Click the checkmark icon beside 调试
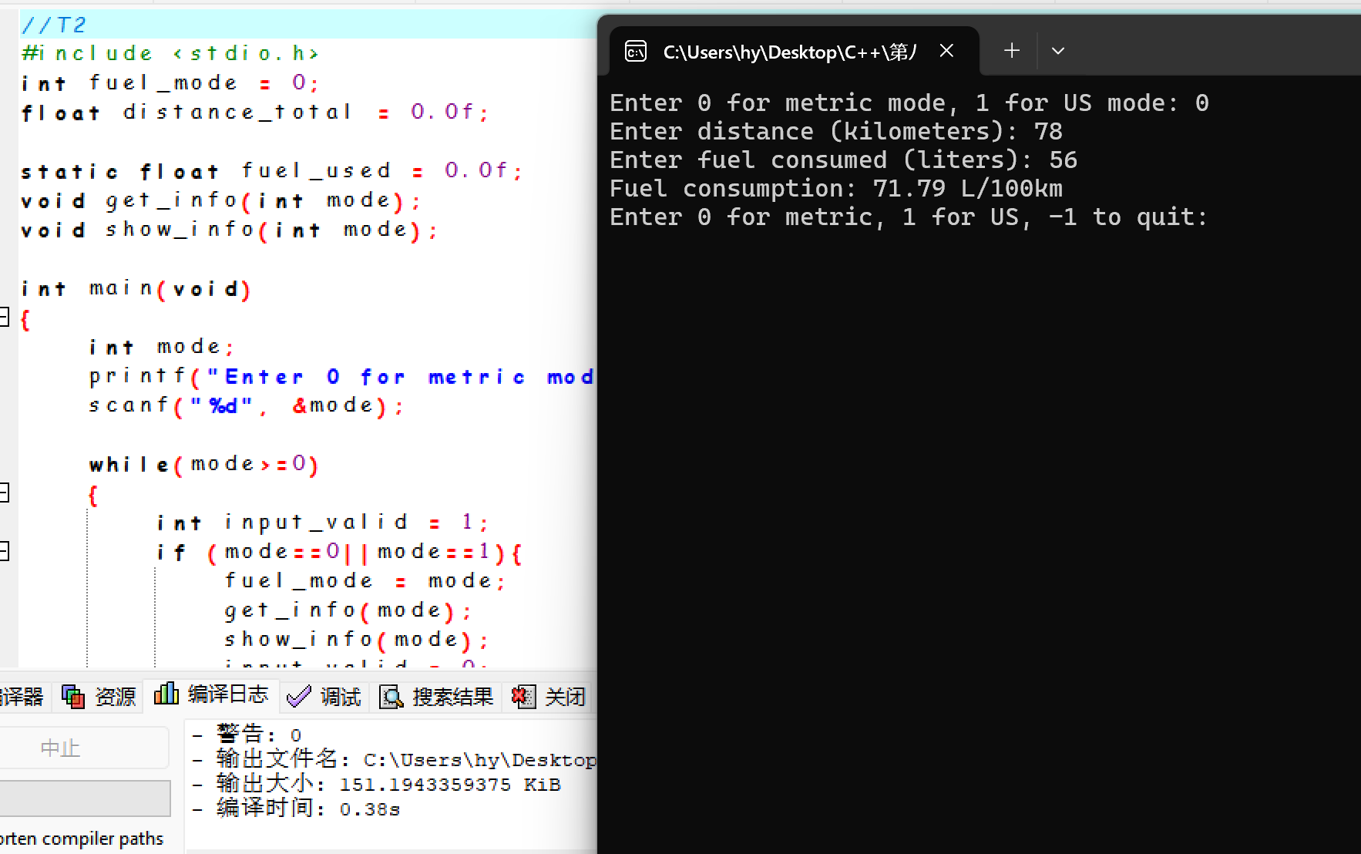The height and width of the screenshot is (854, 1361). (298, 697)
